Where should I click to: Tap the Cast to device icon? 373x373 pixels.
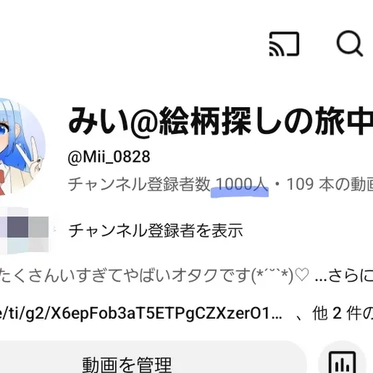click(x=284, y=44)
